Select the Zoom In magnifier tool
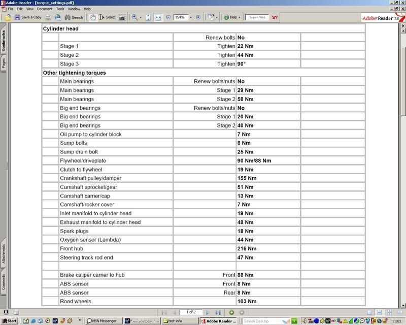Image resolution: width=406 pixels, height=325 pixels. point(134,17)
